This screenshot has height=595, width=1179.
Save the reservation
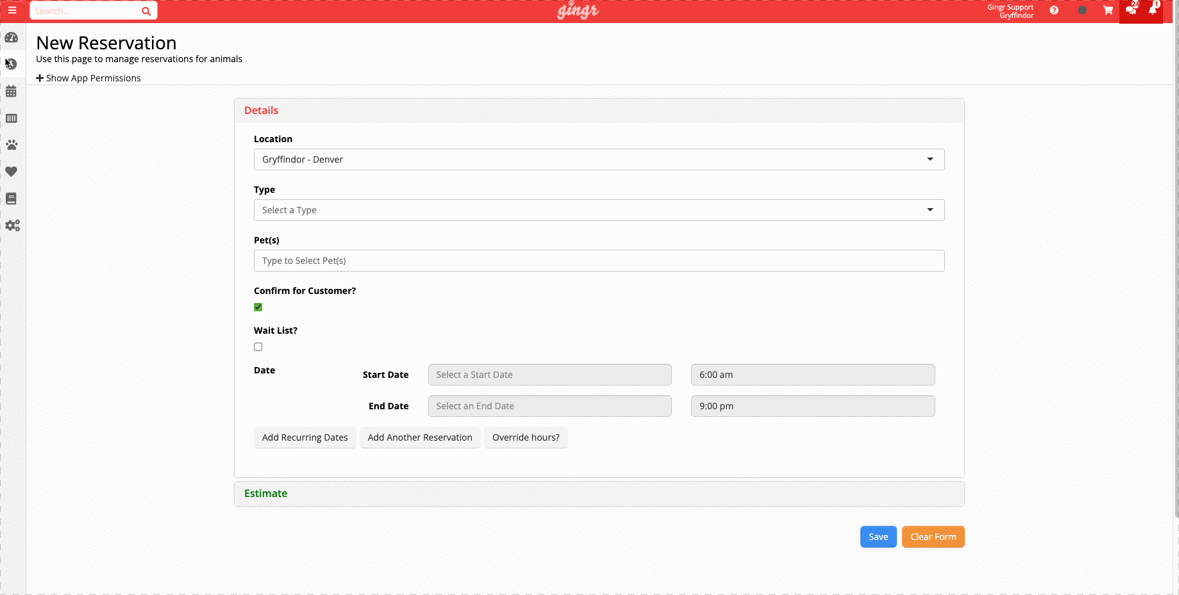click(x=878, y=537)
